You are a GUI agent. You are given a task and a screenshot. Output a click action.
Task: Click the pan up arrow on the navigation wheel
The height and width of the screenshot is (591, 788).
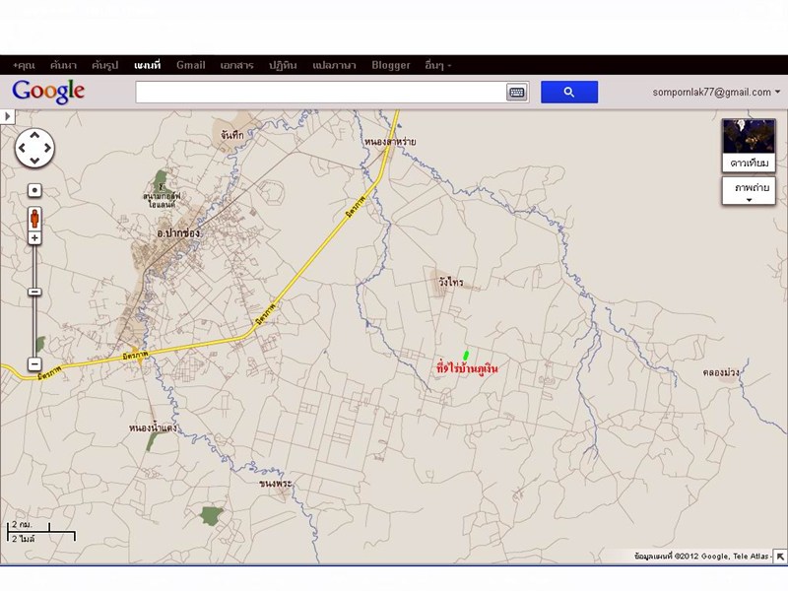point(34,136)
